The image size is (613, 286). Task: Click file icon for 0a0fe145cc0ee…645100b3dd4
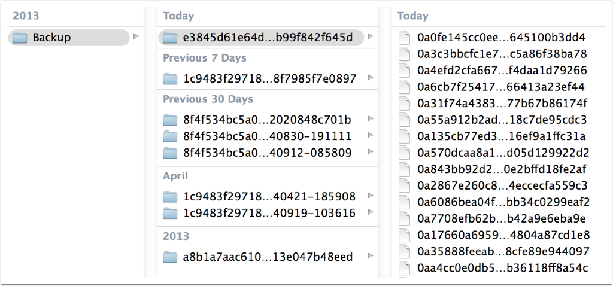405,38
